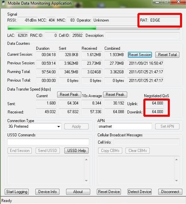Select the 3G Preferred combo box
Image resolution: width=186 pixels, height=204 pixels.
[x=34, y=126]
